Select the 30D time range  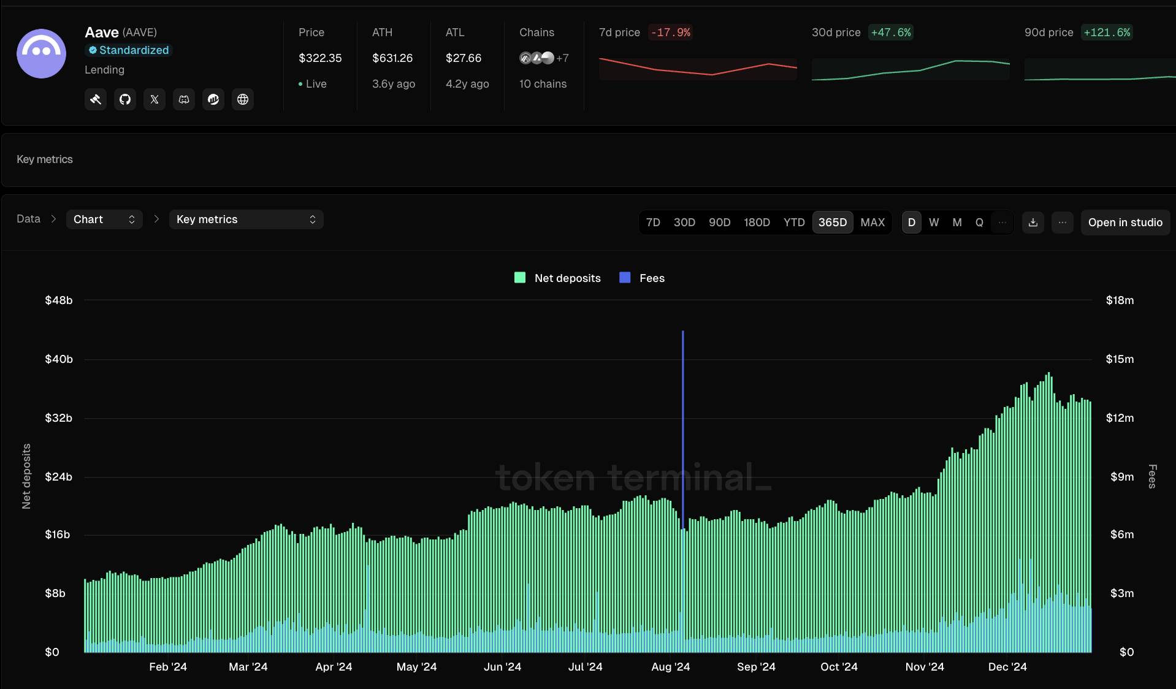684,223
